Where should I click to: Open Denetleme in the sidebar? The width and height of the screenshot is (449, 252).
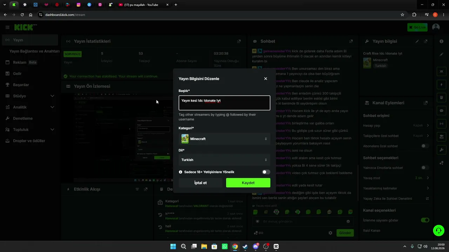point(30,118)
